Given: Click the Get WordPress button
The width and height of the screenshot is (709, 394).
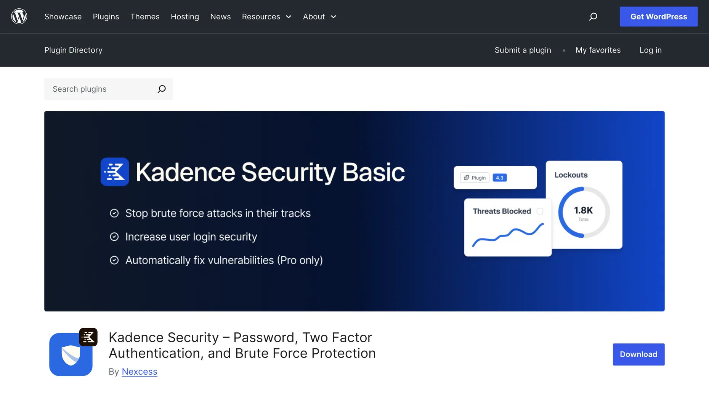Looking at the screenshot, I should [659, 16].
